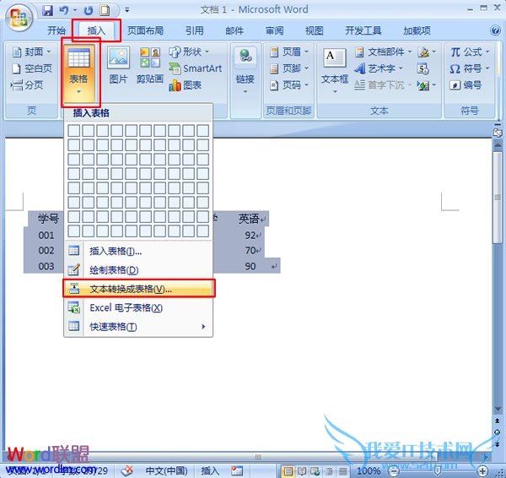
Task: Insert a 空白页 blank page
Action: click(x=31, y=68)
